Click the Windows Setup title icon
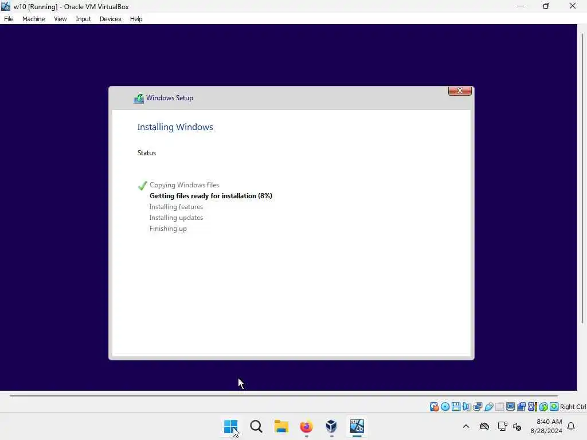This screenshot has height=440, width=587. point(139,98)
